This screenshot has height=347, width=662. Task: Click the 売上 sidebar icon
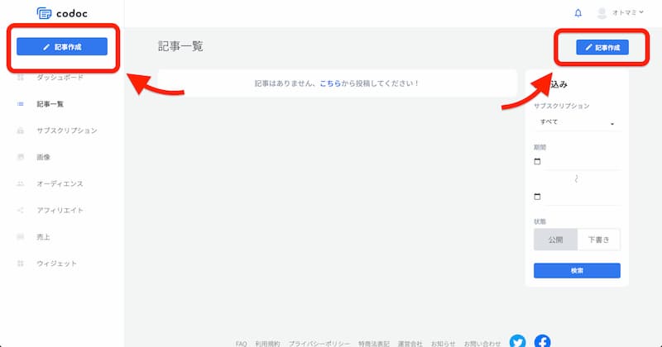pyautogui.click(x=20, y=236)
